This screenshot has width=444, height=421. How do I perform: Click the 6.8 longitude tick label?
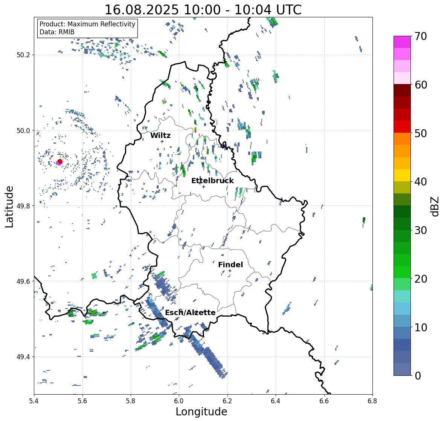pyautogui.click(x=372, y=401)
